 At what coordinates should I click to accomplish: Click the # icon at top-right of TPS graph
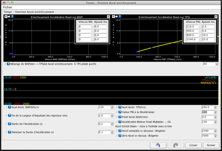click(x=216, y=17)
